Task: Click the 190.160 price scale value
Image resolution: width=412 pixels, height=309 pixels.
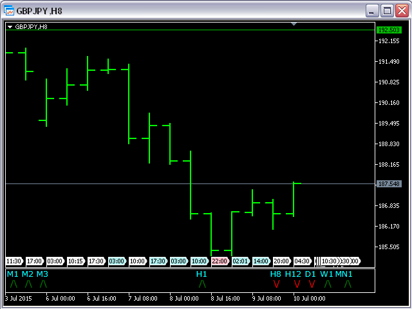Action: tap(389, 103)
